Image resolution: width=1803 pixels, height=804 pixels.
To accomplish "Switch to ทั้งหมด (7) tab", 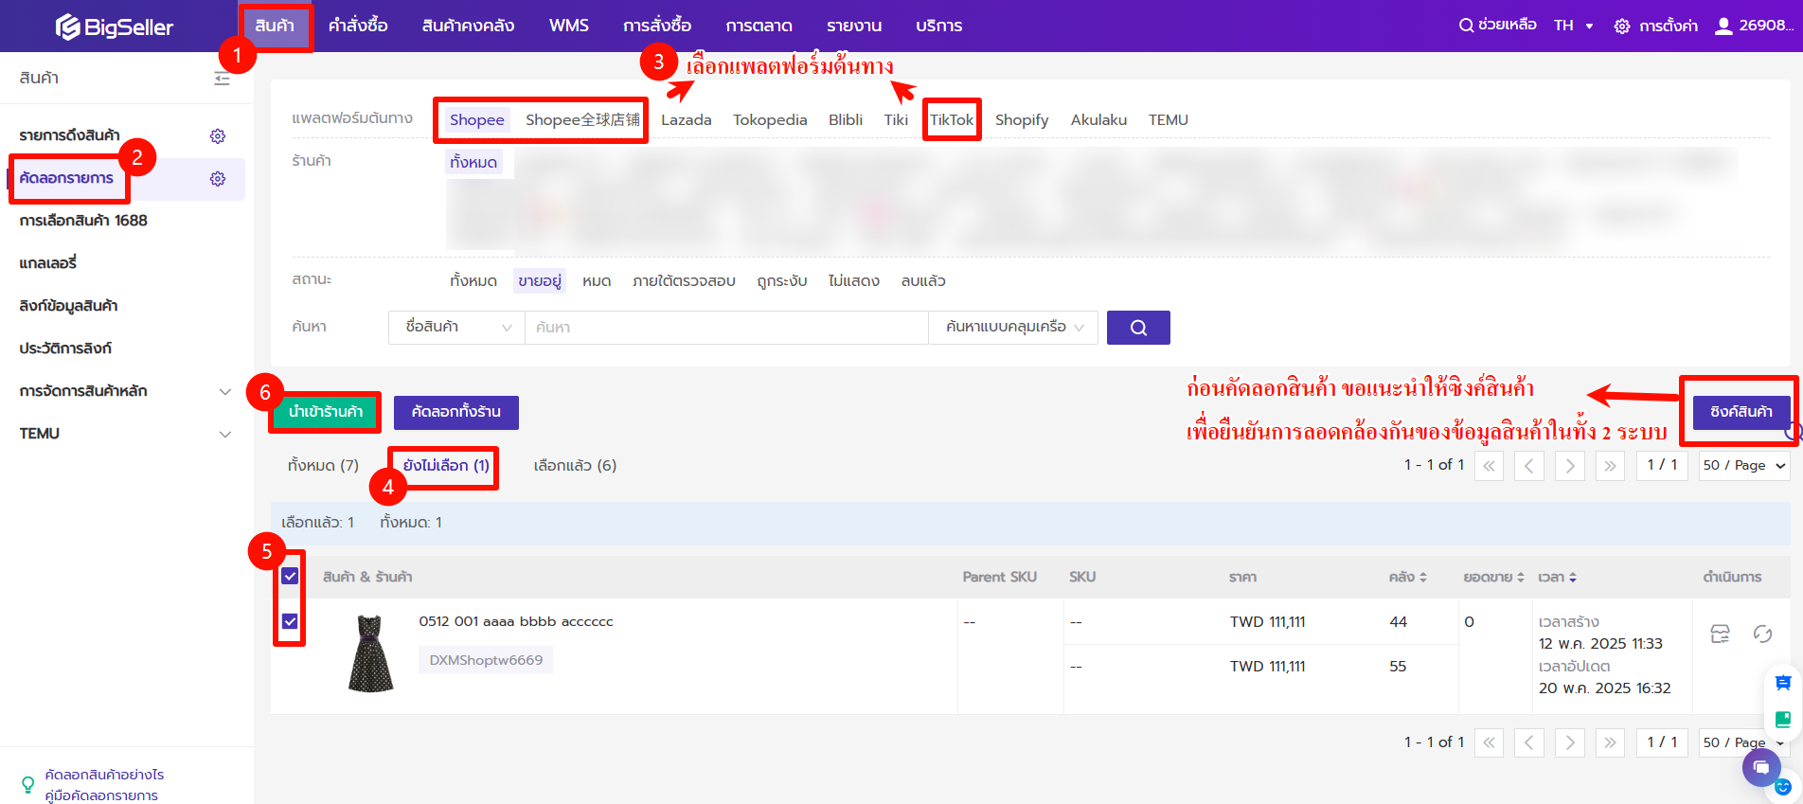I will pyautogui.click(x=323, y=466).
